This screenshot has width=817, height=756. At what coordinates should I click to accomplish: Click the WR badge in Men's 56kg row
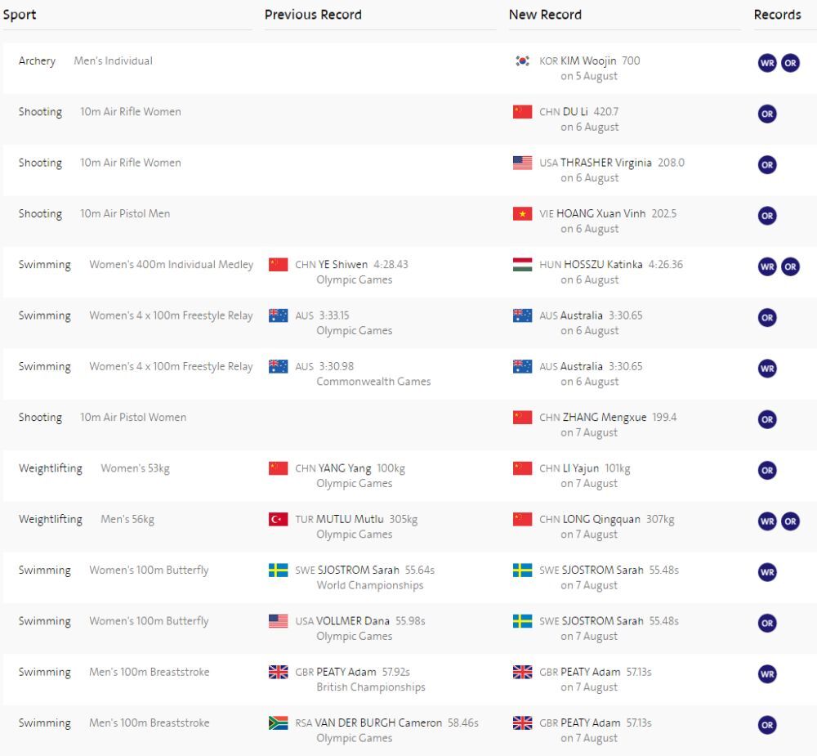click(766, 521)
